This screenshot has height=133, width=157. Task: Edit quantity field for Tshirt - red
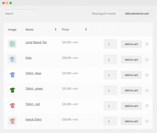click(x=110, y=106)
